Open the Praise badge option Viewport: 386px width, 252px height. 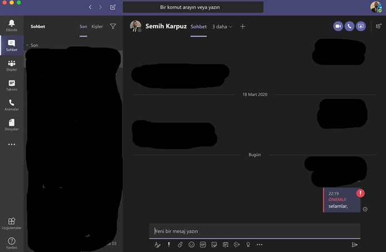pyautogui.click(x=248, y=245)
